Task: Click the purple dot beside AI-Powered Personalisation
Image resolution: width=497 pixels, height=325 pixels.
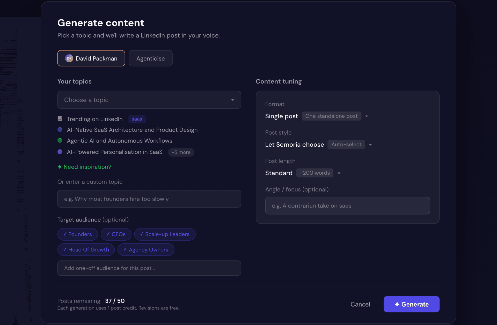Action: coord(60,152)
